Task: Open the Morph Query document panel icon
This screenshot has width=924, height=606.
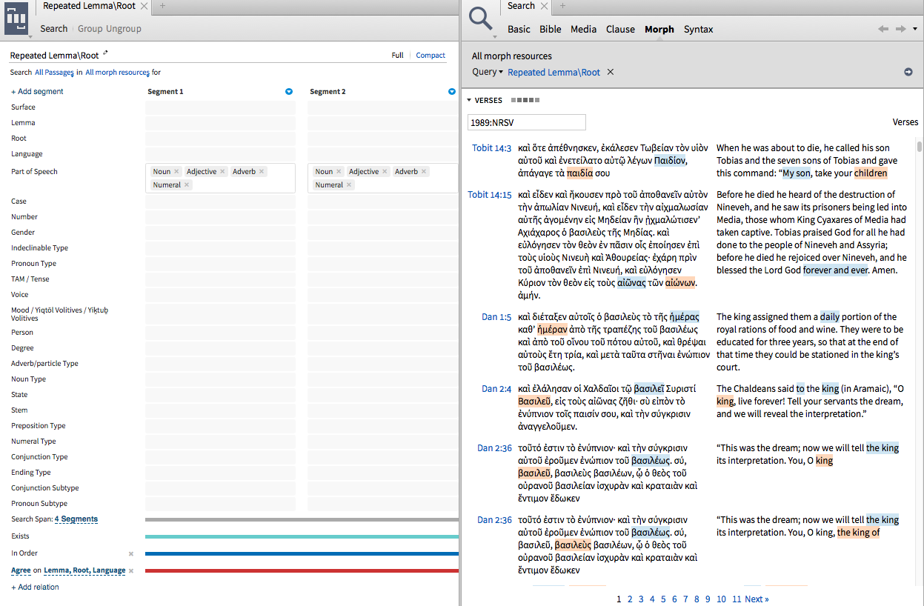Action: 17,18
